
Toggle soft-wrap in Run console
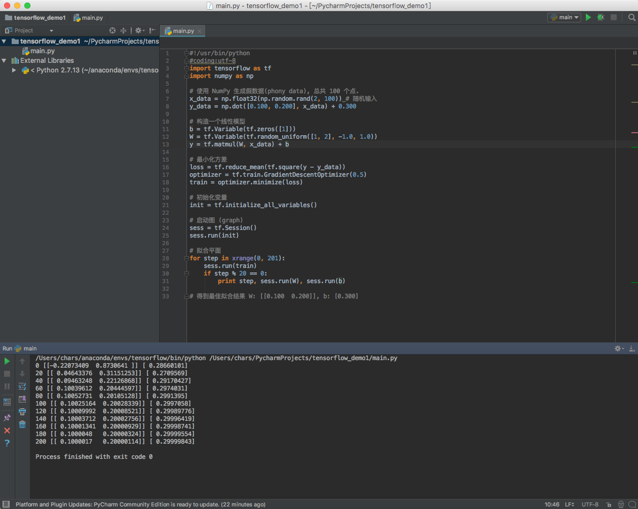(22, 386)
